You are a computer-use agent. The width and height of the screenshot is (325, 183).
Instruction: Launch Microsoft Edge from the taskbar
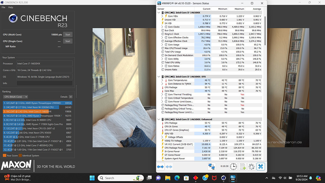177,178
